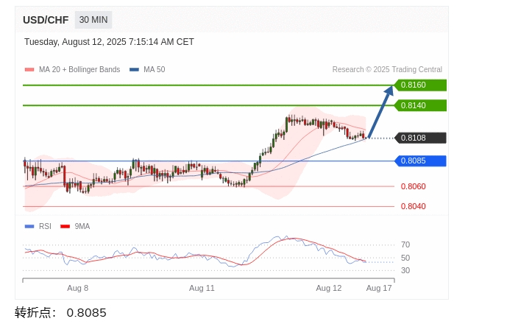Image resolution: width=507 pixels, height=324 pixels.
Task: Click the RSI legend blue swatch
Action: [x=29, y=227]
